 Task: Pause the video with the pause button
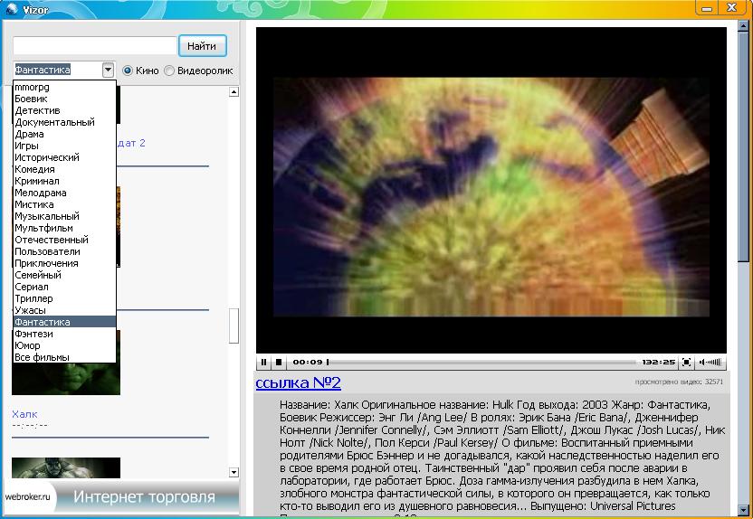(x=263, y=363)
